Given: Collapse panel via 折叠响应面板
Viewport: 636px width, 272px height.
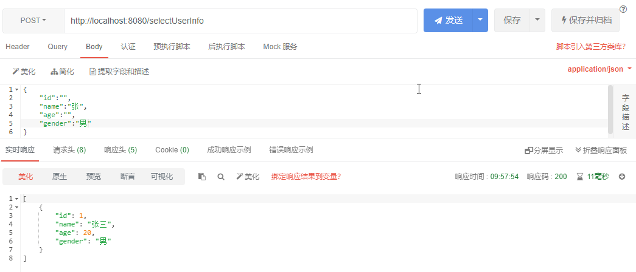Looking at the screenshot, I should (x=601, y=151).
